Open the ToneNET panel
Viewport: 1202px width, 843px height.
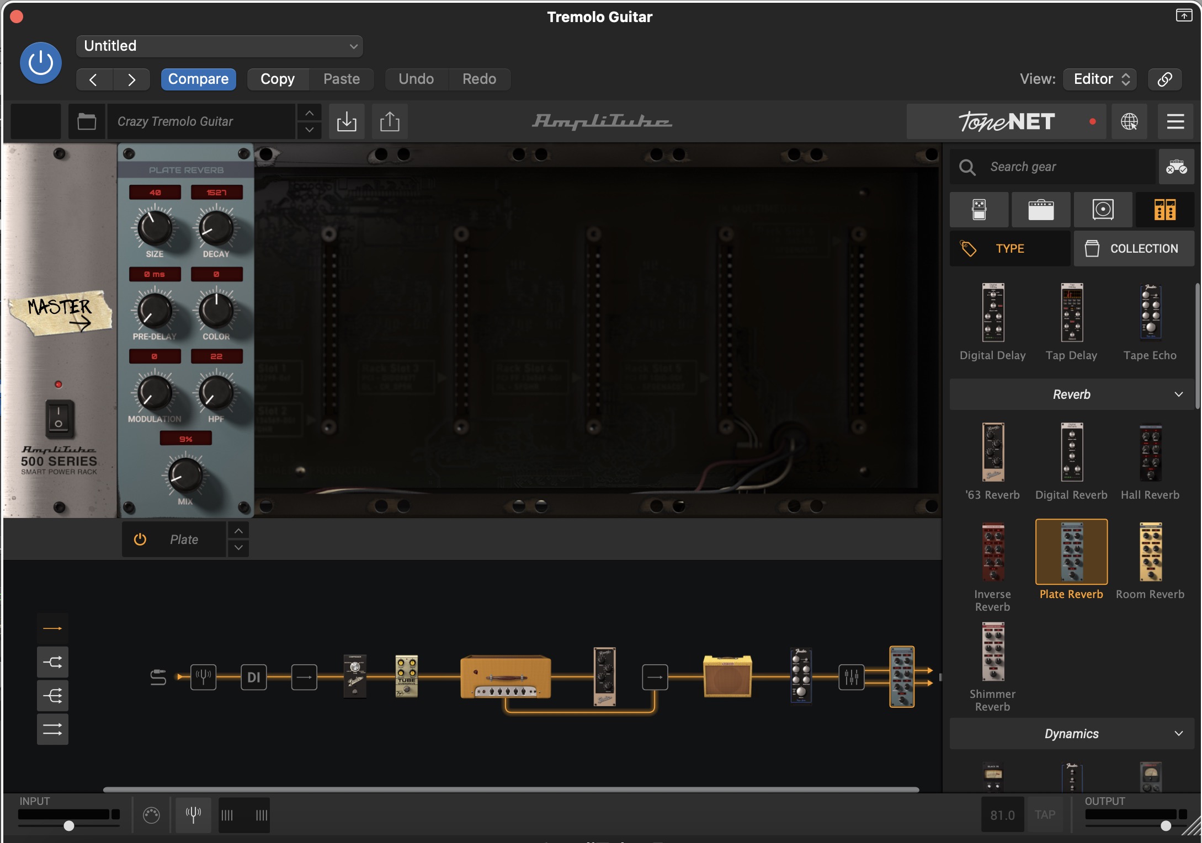click(1006, 121)
